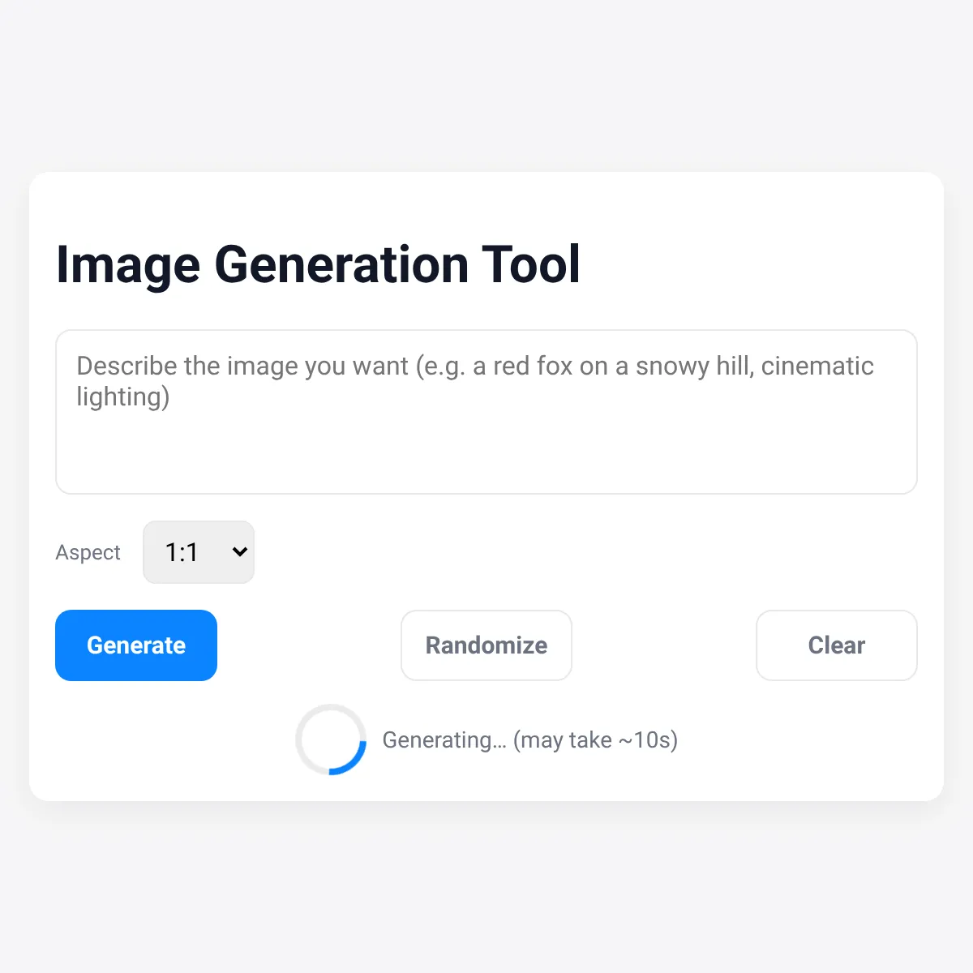Reset the prompt using Clear
973x973 pixels.
[x=837, y=645]
